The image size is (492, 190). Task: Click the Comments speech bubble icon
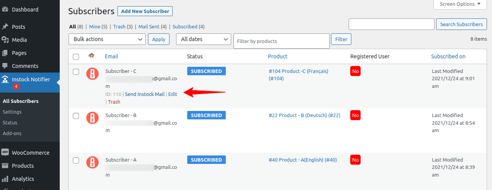click(5, 66)
